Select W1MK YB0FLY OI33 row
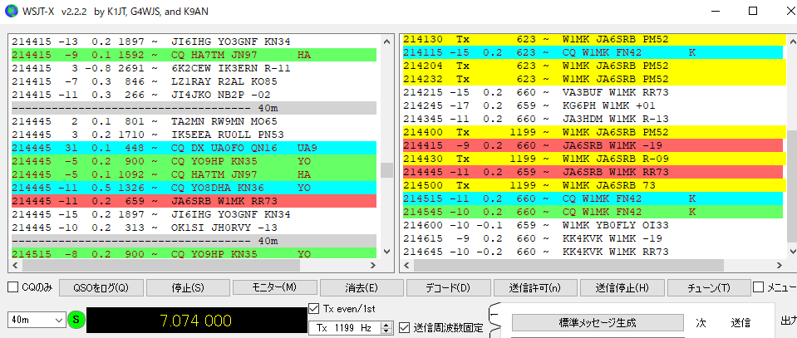Screen dimensions: 797x338 (593, 225)
